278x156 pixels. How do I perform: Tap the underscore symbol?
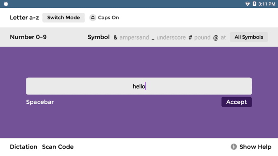[153, 39]
